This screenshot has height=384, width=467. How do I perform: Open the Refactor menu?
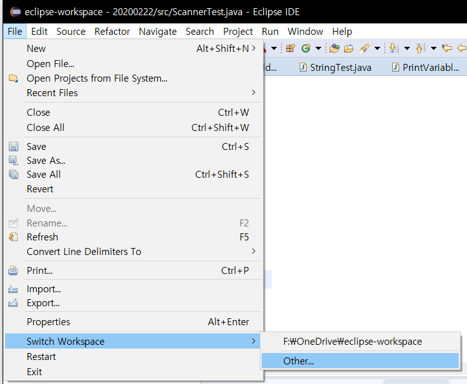tap(112, 31)
